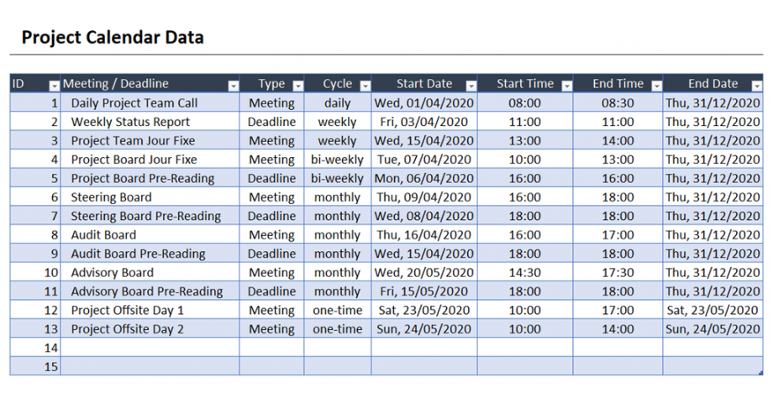Select the Daily Project Team Call cell

[x=134, y=103]
